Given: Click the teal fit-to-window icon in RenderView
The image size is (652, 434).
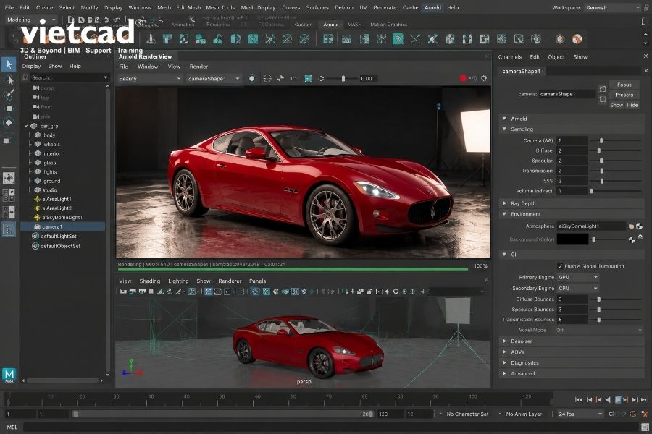Looking at the screenshot, I should [308, 79].
